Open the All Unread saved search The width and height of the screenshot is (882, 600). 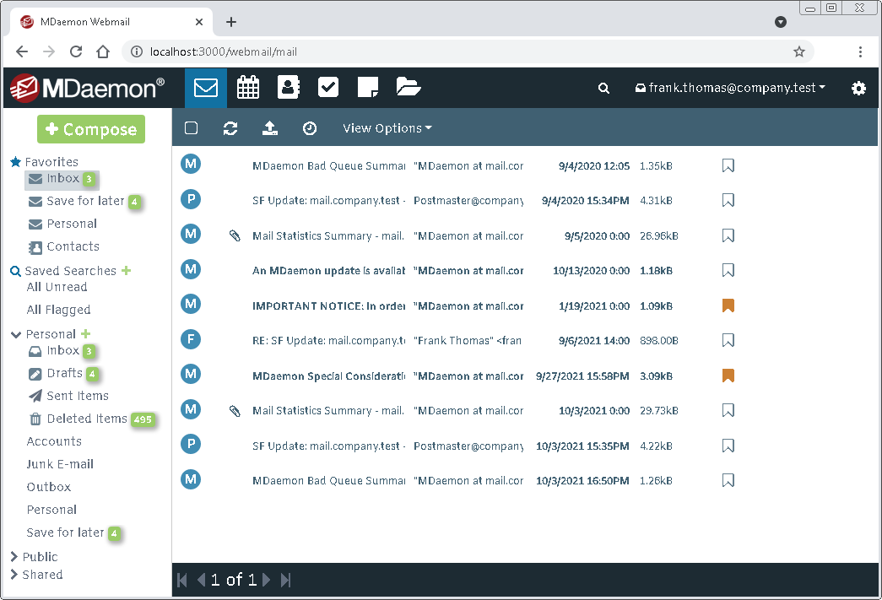[x=57, y=287]
